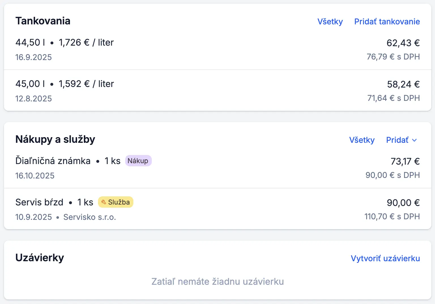Screen dimensions: 435x304
Task: Select the purple Nákup badge
Action: point(138,161)
